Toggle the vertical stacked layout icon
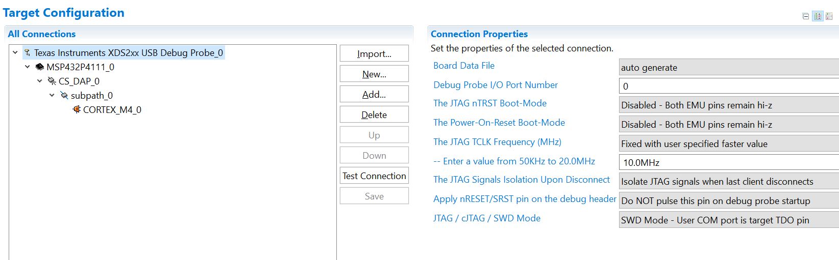 pos(829,16)
